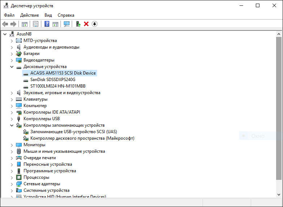Open the Вид menu
The width and height of the screenshot is (283, 207).
coord(48,15)
